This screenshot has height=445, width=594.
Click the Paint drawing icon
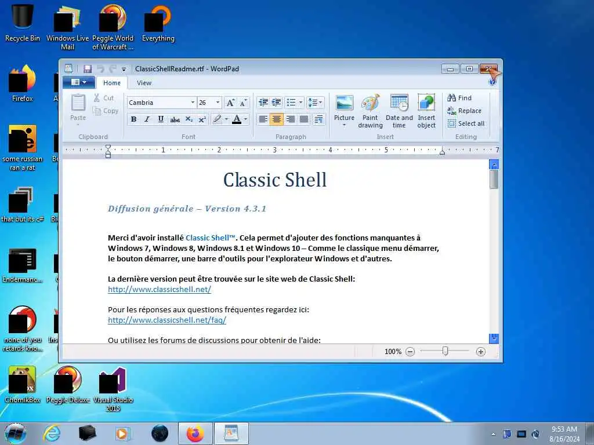(370, 103)
